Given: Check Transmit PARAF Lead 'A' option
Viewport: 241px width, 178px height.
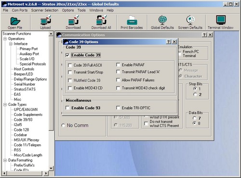Looking at the screenshot, I should (x=118, y=72).
